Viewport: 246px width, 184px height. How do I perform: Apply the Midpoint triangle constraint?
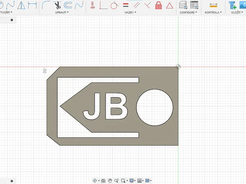[x=170, y=6]
